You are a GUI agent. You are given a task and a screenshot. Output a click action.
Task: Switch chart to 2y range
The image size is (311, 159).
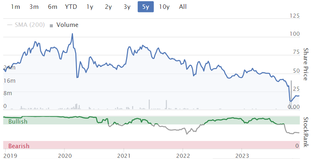(x=108, y=7)
